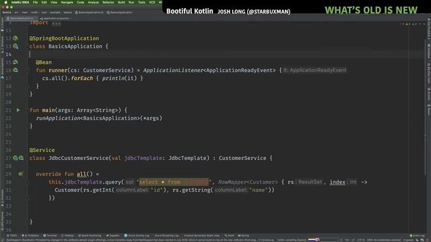The height and width of the screenshot is (242, 431).
Task: Click the underlined 'index' parameter
Action: click(x=337, y=182)
